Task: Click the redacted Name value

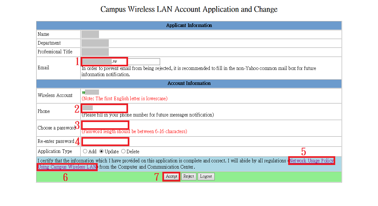Action: pos(90,34)
